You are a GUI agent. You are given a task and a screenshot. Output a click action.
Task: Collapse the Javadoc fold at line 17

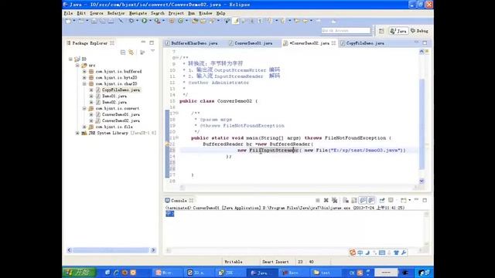[177, 114]
